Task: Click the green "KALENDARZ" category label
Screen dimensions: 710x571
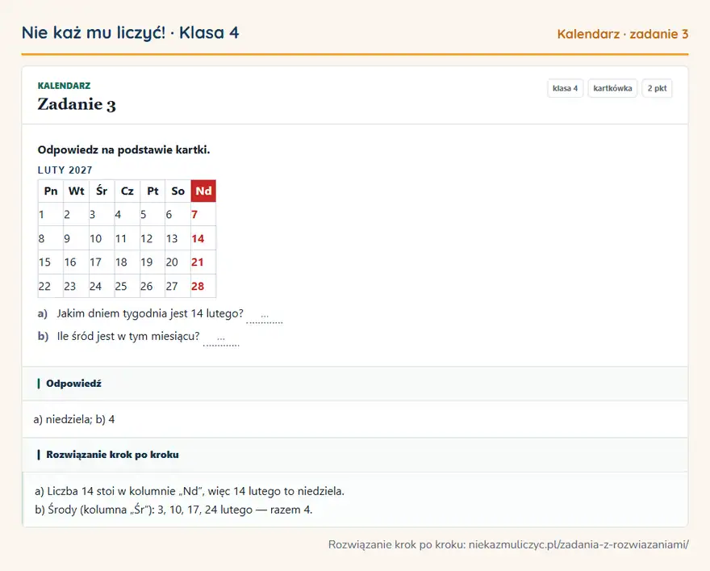Action: click(64, 86)
